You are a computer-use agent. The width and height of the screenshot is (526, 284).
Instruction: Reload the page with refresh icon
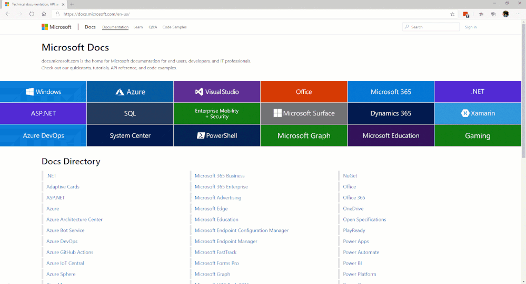pyautogui.click(x=32, y=14)
